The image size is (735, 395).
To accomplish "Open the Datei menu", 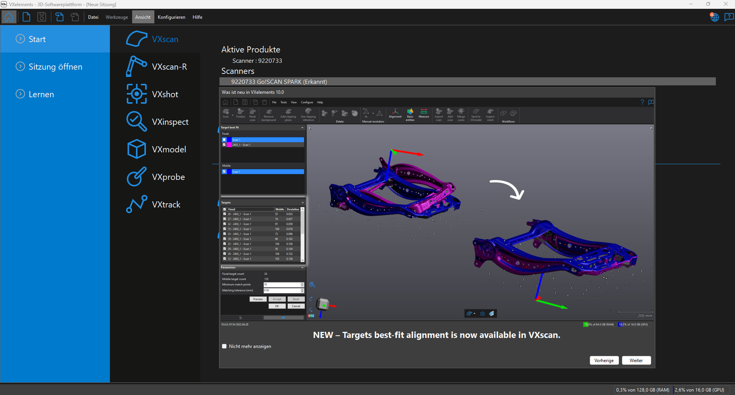I will pyautogui.click(x=93, y=17).
